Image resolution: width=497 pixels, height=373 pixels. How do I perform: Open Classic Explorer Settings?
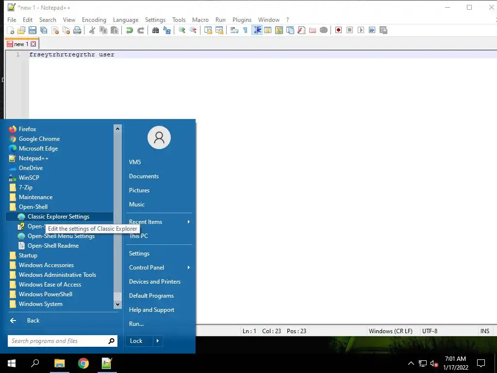[59, 217]
